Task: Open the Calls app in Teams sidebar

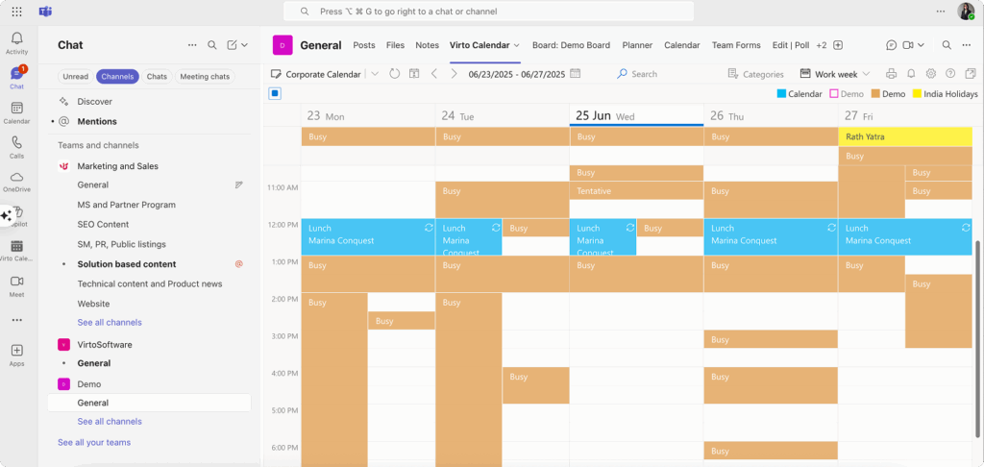Action: (x=16, y=147)
